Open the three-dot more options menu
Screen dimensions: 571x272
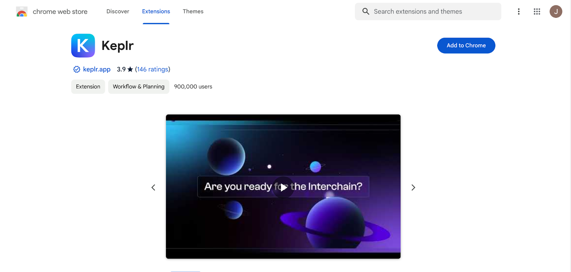tap(519, 11)
